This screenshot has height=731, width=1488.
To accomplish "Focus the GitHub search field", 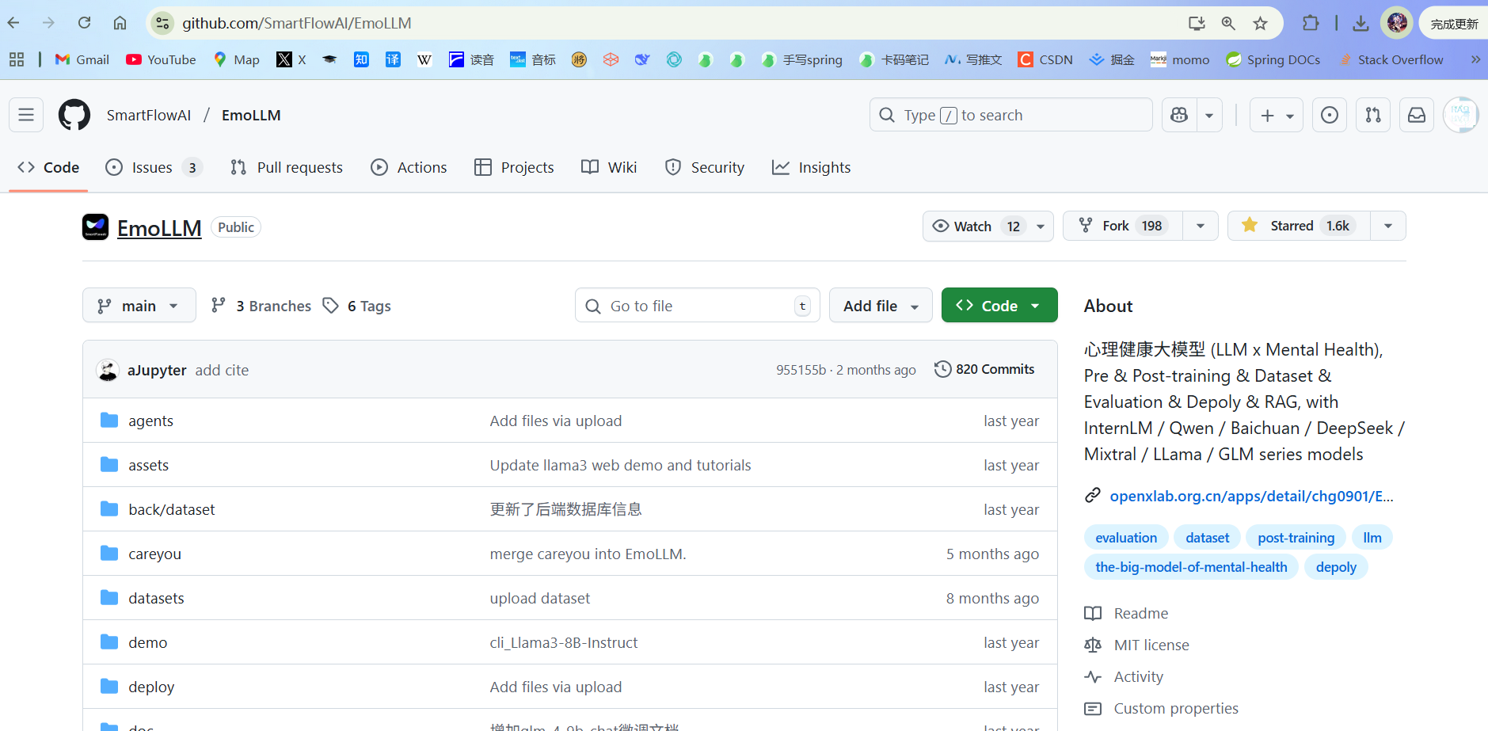I will click(1010, 115).
